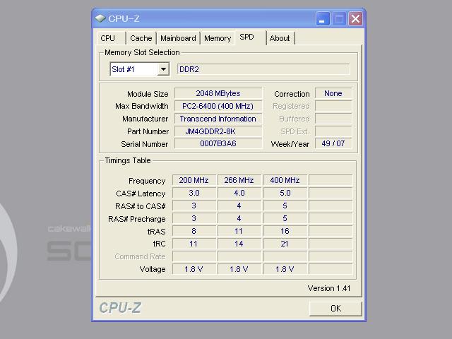The image size is (452, 339).
Task: Open the About tab
Action: [280, 38]
